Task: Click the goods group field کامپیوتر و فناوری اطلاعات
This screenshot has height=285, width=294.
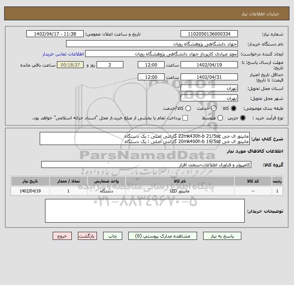Action: click(146, 164)
